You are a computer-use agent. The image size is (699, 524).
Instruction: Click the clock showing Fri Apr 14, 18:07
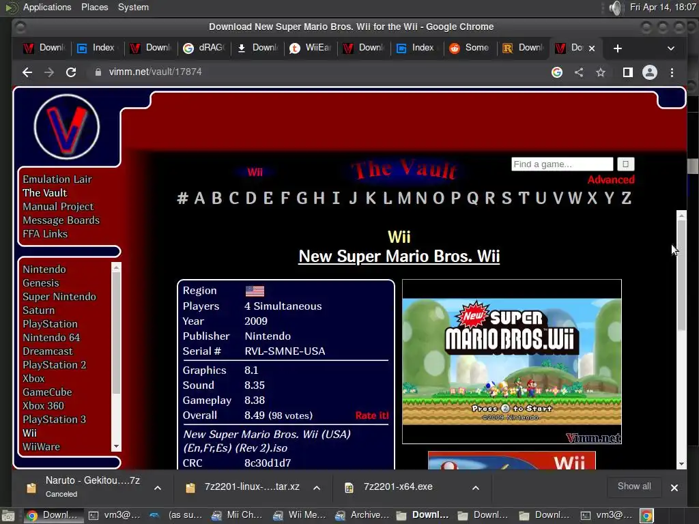(x=662, y=7)
